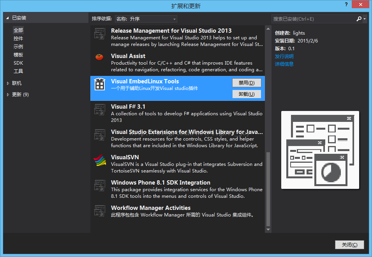Screen dimensions: 372x257
Task: Click the scrollbar up arrow in extensions list
Action: coord(268,29)
